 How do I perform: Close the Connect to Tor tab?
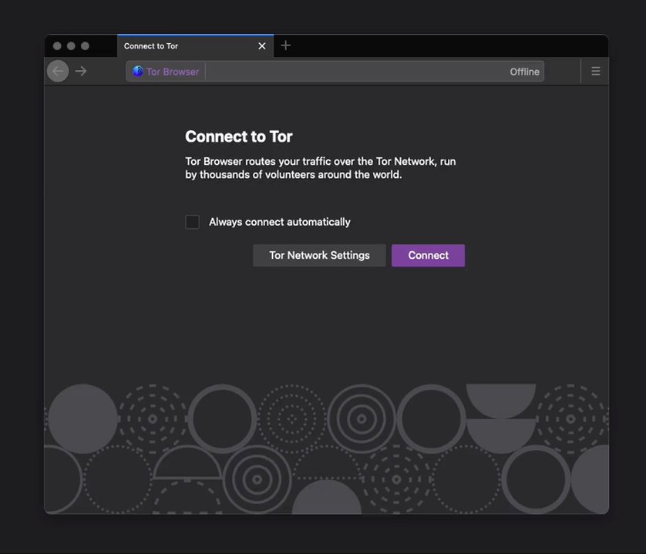click(261, 46)
